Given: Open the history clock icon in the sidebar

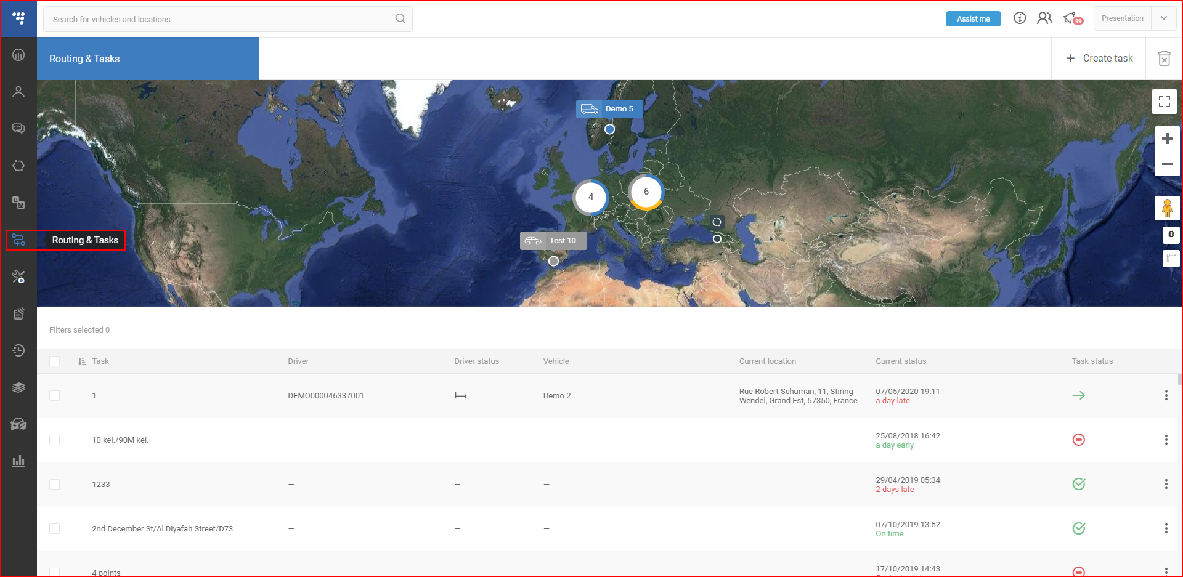Looking at the screenshot, I should [x=18, y=350].
